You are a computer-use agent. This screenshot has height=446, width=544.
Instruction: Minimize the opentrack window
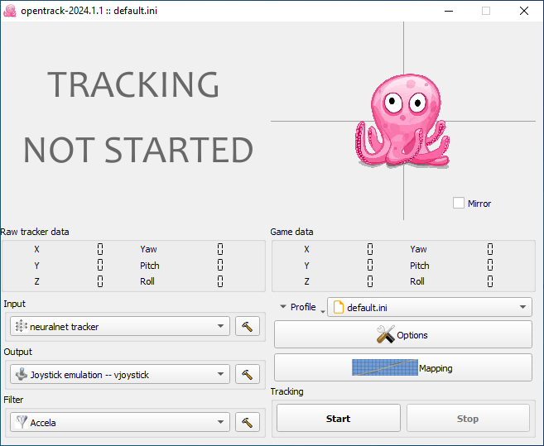coord(449,11)
